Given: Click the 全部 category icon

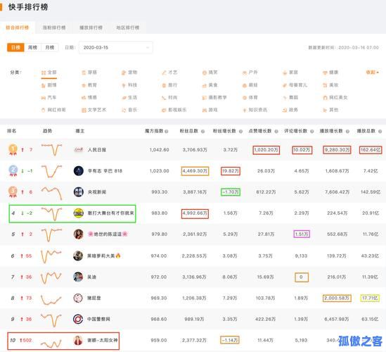Looking at the screenshot, I should coord(44,73).
